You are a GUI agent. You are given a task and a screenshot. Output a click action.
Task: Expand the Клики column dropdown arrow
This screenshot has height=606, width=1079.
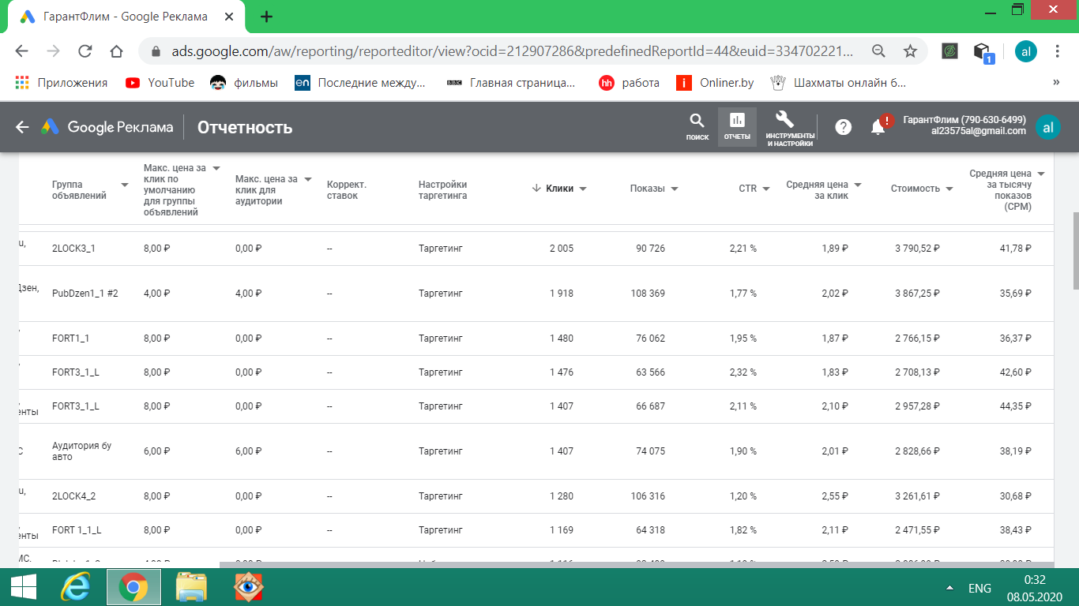pos(583,189)
